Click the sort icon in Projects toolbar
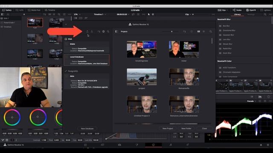Screen dimensions: 273x153 [184, 31]
